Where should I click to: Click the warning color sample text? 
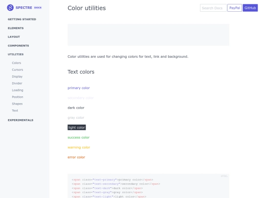(x=79, y=147)
